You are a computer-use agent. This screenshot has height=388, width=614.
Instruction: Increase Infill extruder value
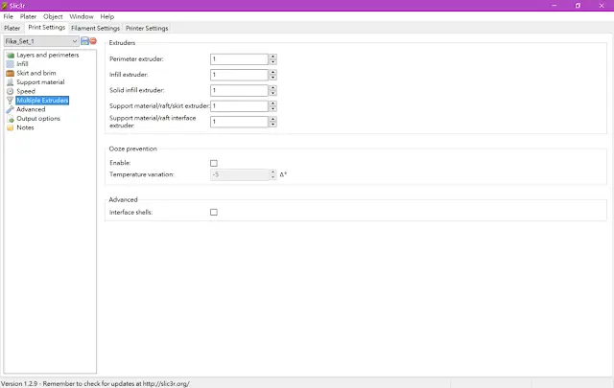click(272, 73)
